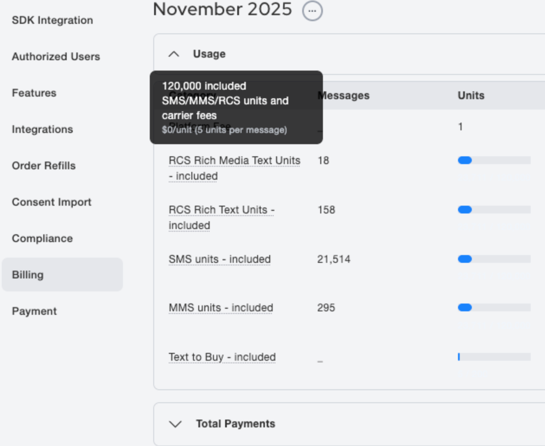Click Text to Buy - included label

tap(222, 357)
